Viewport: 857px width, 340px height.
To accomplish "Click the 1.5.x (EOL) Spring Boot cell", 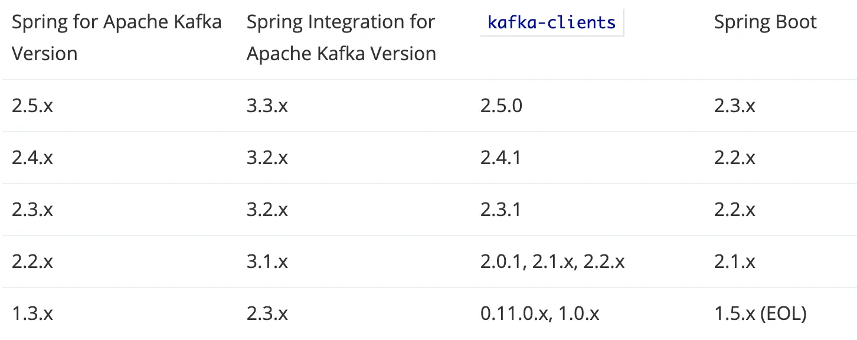I will point(760,314).
